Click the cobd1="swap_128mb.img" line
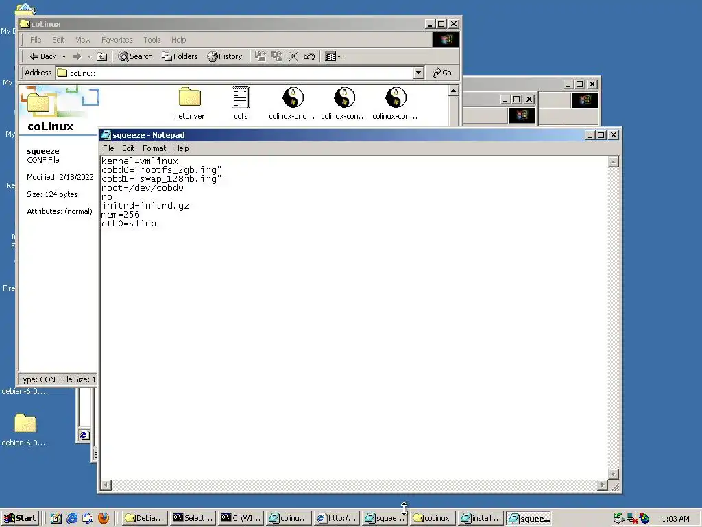The image size is (702, 527). click(162, 179)
